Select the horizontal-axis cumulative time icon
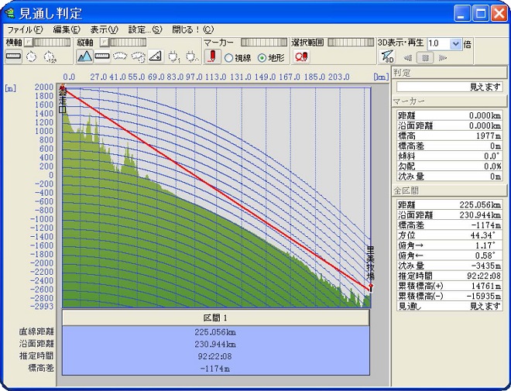 pyautogui.click(x=50, y=57)
